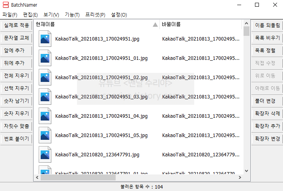Click the 이름 되돌림 button
Viewport: 283px width, 191px height.
click(x=267, y=25)
